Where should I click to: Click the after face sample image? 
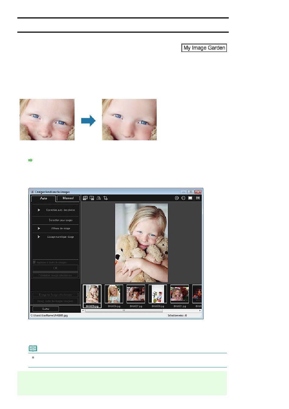(x=129, y=120)
